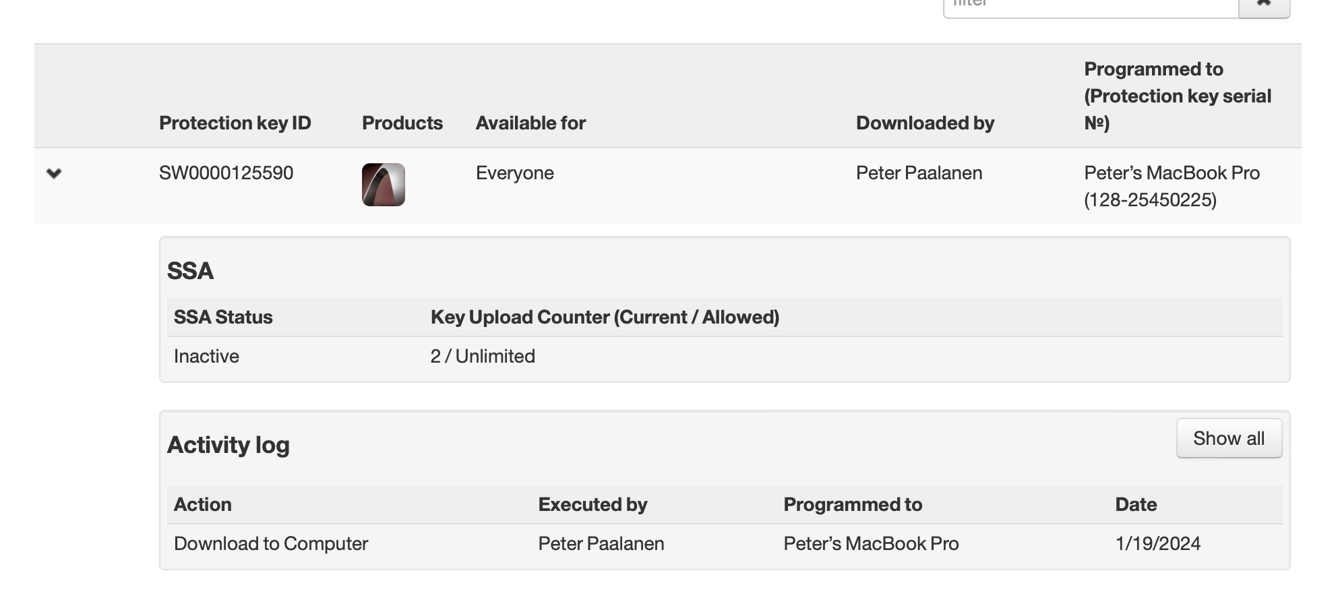Click the Everyone availability cell
Image resolution: width=1336 pixels, height=608 pixels.
click(514, 173)
